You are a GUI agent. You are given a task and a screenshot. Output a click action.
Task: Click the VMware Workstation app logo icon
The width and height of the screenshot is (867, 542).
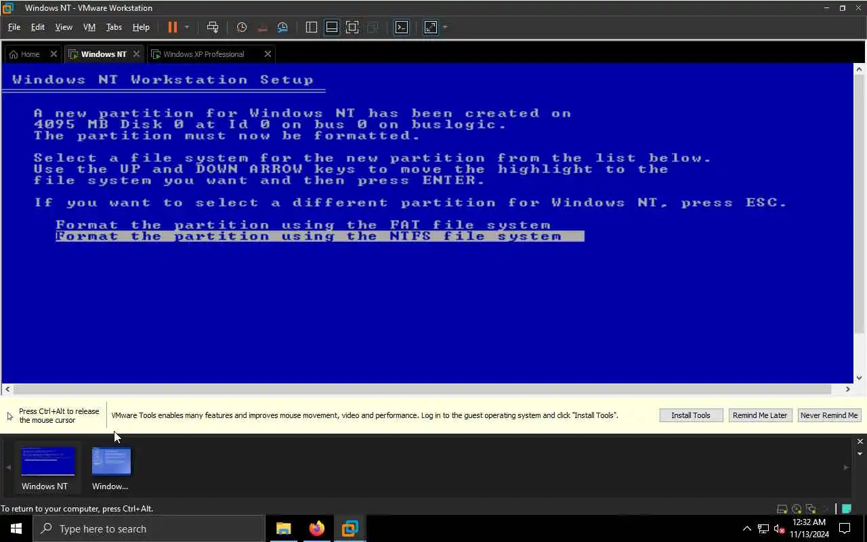(x=8, y=8)
